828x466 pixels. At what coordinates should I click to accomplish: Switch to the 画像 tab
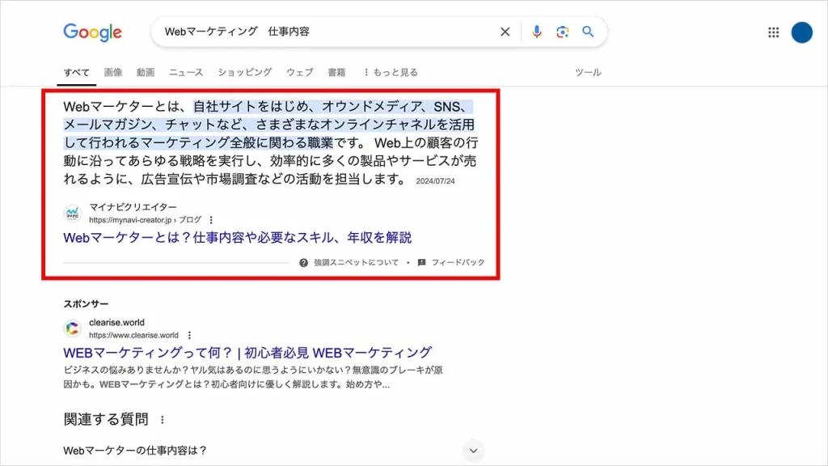(x=113, y=72)
